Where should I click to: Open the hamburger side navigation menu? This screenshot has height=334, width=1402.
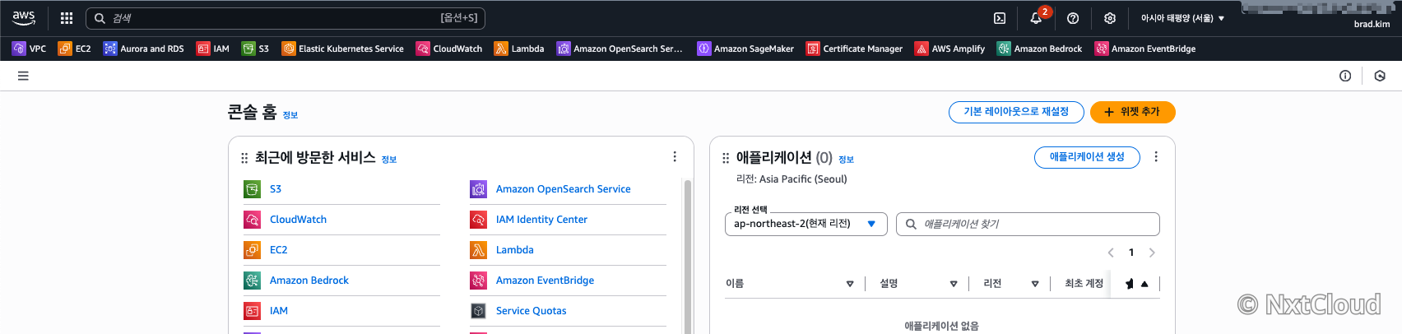[23, 76]
